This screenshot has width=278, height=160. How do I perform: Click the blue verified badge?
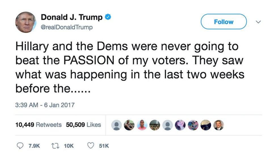108,17
